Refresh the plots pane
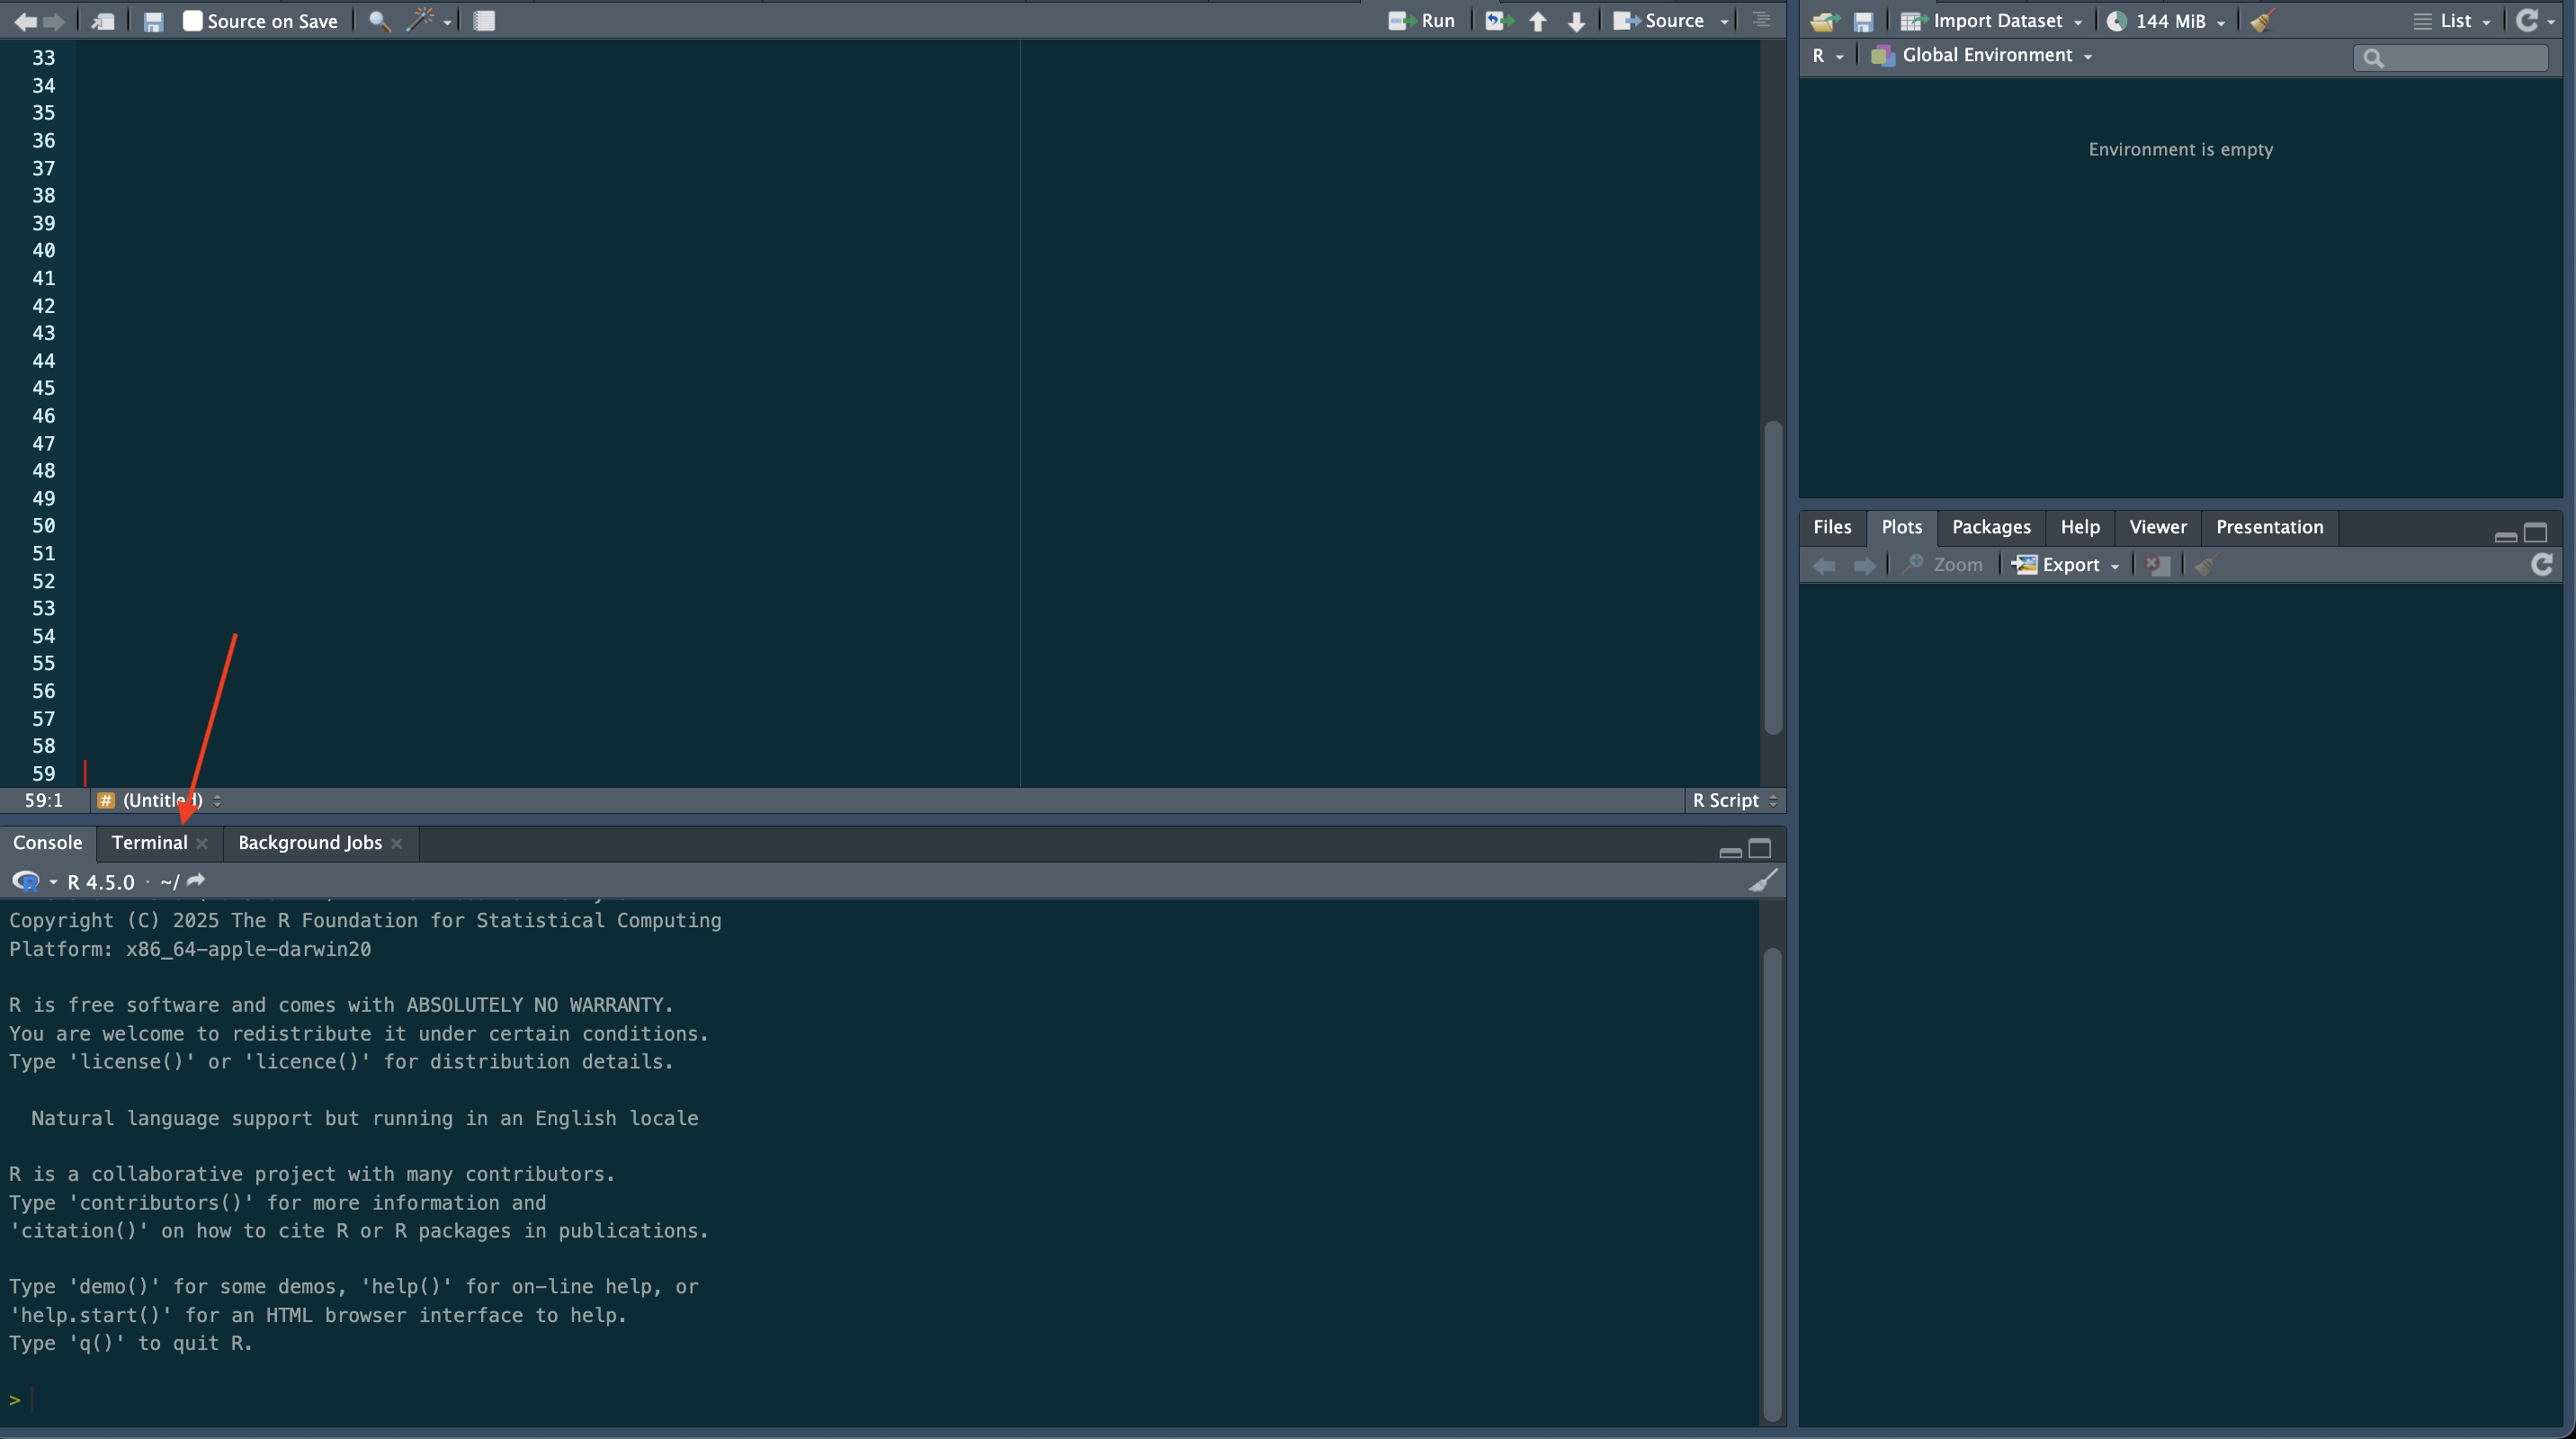 pos(2541,565)
